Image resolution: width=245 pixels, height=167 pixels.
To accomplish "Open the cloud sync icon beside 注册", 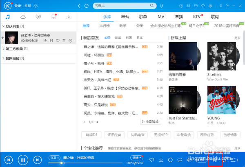I will click(36, 6).
